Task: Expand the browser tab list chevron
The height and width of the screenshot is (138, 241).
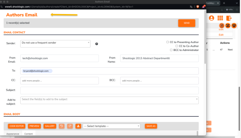Action: click(237, 3)
